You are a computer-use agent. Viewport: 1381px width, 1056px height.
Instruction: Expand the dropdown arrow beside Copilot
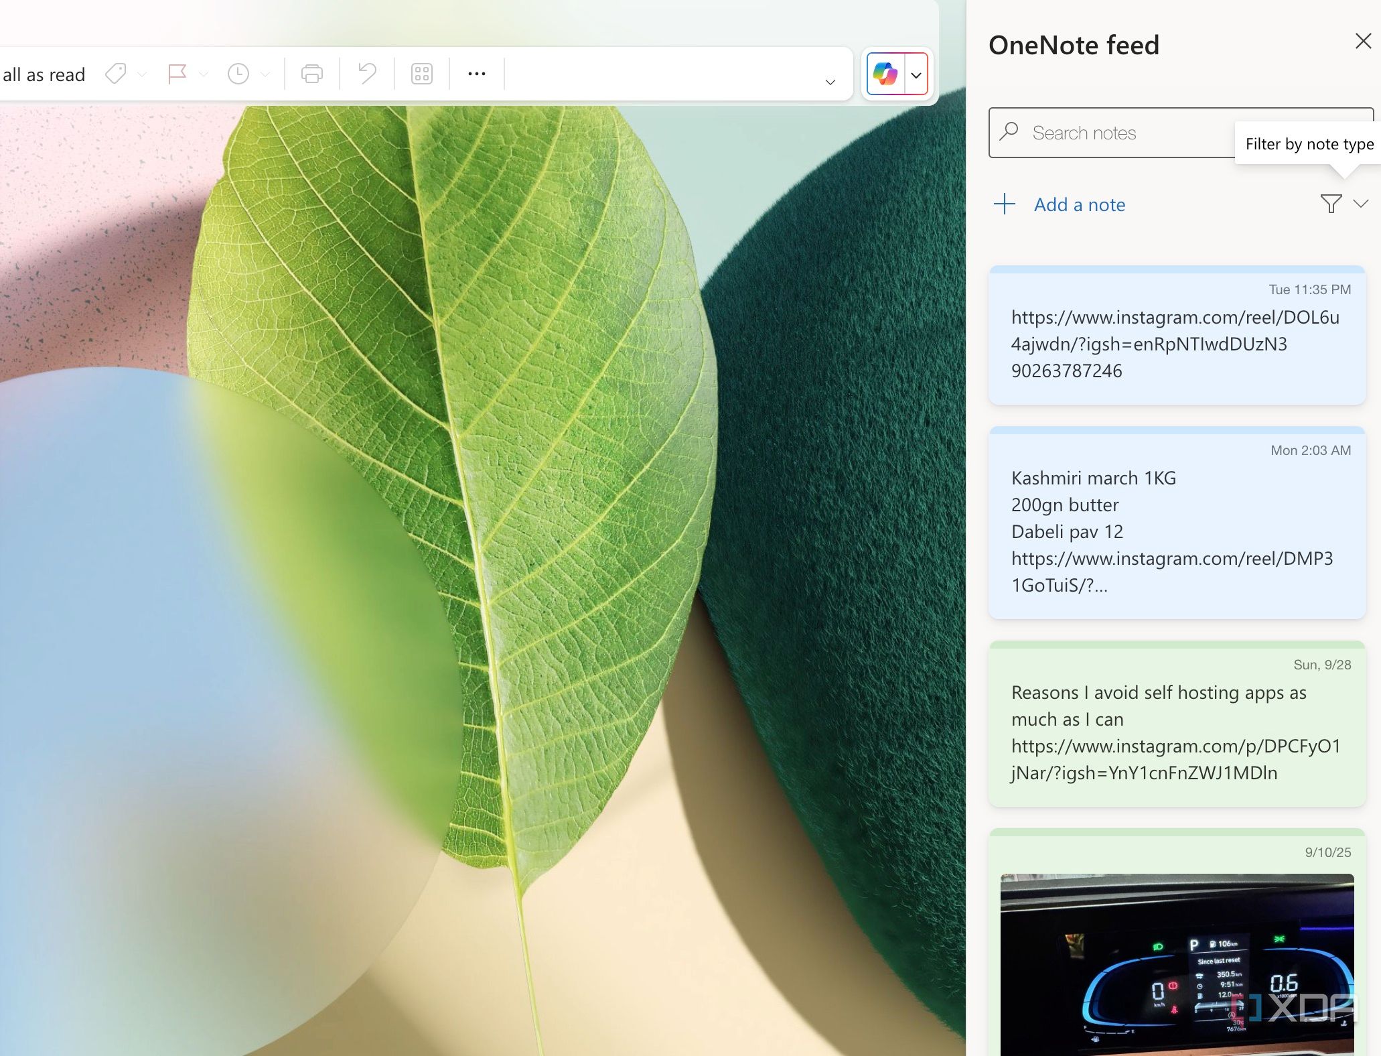pos(916,75)
